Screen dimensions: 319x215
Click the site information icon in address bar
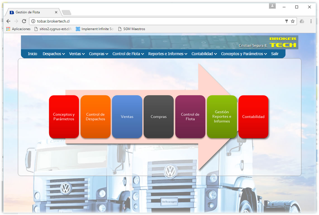[33, 21]
